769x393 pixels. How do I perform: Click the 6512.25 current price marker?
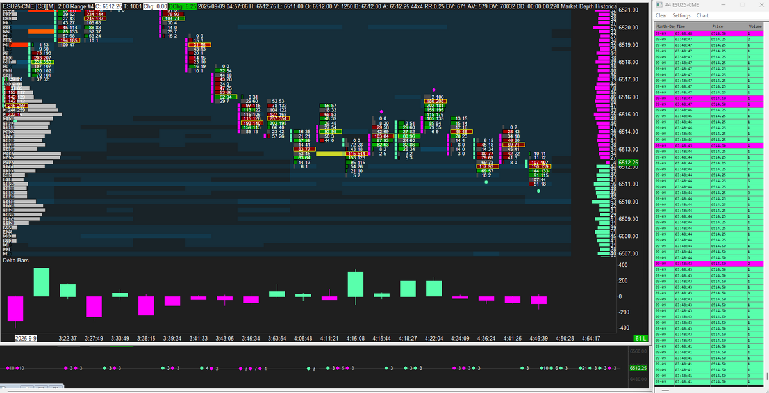click(x=628, y=163)
